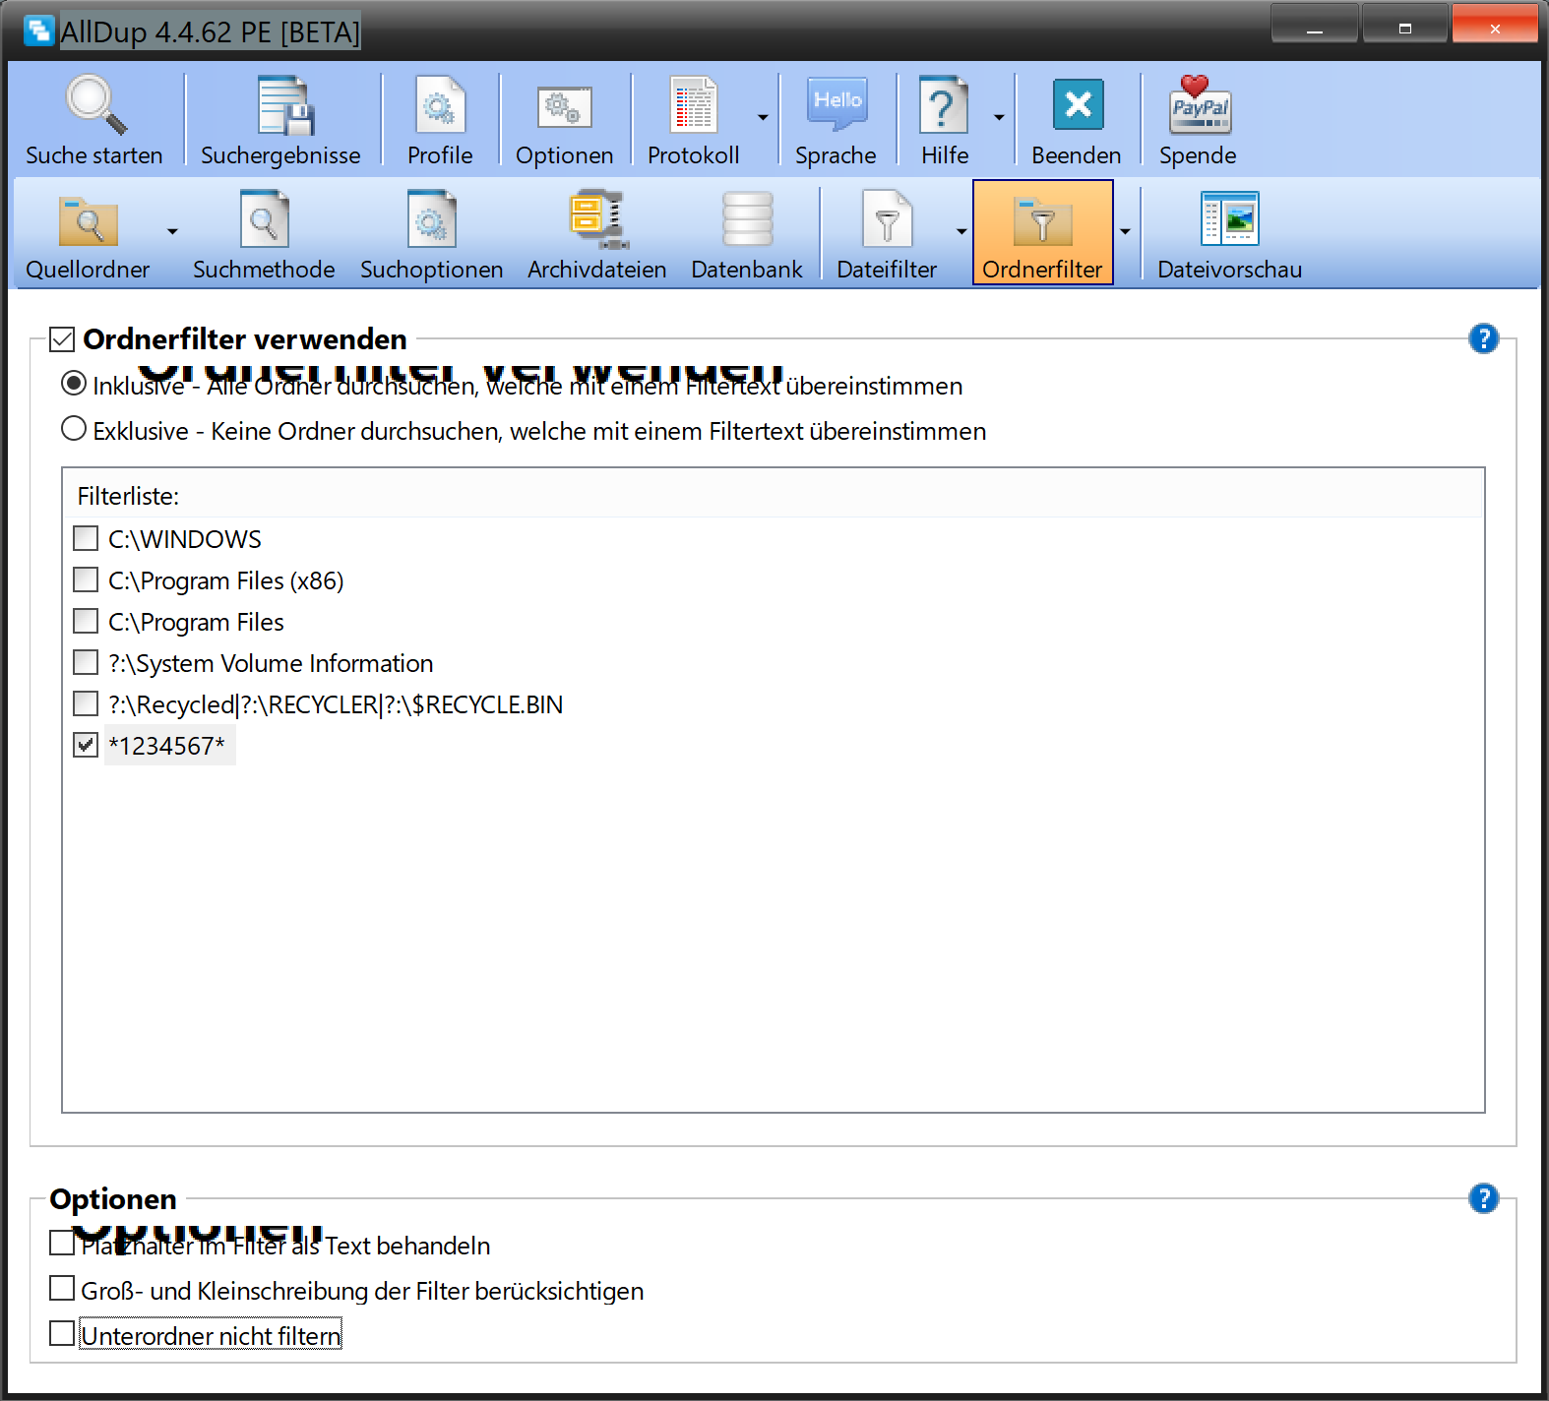Viewport: 1549px width, 1401px height.
Task: Open help for the Optionen section
Action: [x=1483, y=1198]
